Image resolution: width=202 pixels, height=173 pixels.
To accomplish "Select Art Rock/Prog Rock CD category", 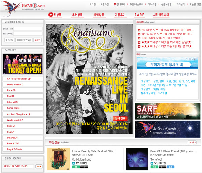I will 23,79.
